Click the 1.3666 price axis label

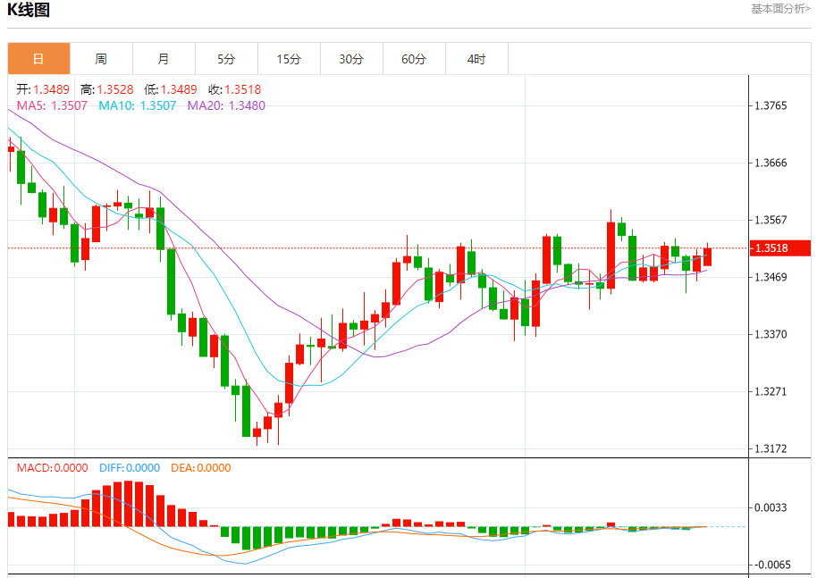pos(771,163)
